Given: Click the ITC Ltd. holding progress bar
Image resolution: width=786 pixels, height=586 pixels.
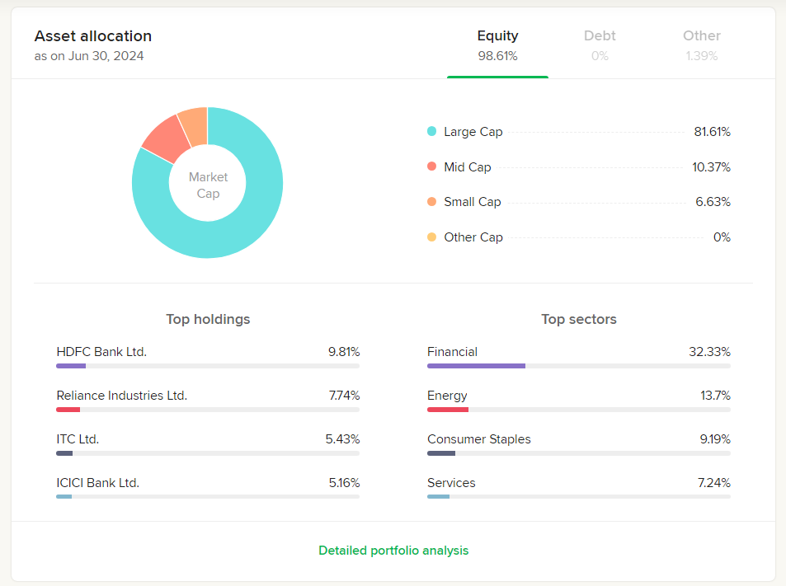Looking at the screenshot, I should [208, 453].
